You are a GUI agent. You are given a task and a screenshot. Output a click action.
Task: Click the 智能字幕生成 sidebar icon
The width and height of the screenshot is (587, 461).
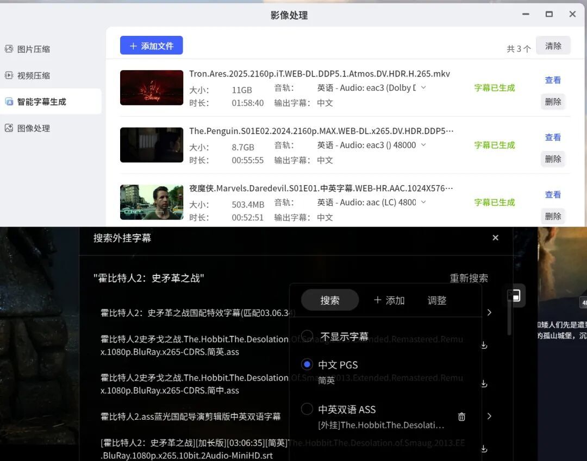click(9, 102)
